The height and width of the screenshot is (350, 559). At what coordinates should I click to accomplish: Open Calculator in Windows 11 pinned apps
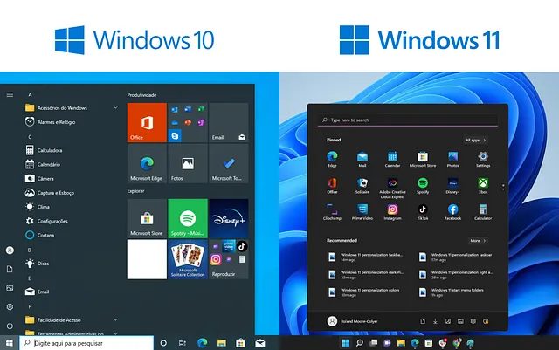click(483, 212)
